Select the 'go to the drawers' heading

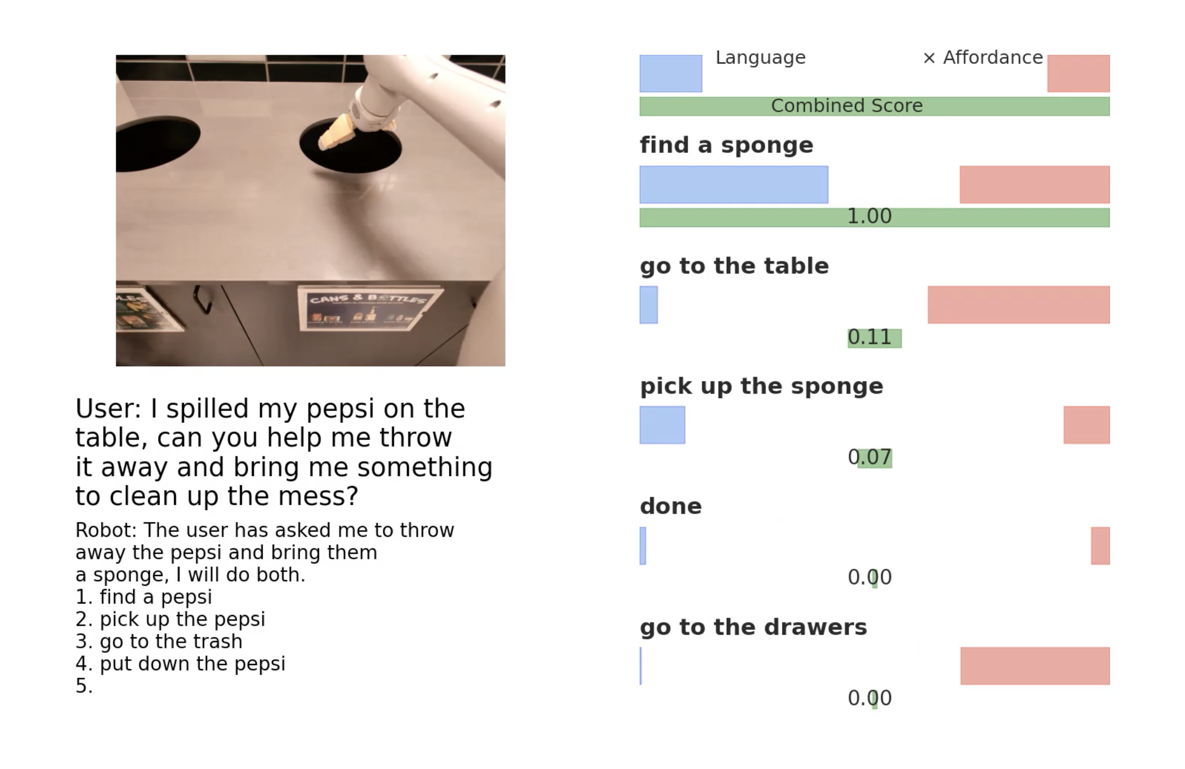(753, 627)
